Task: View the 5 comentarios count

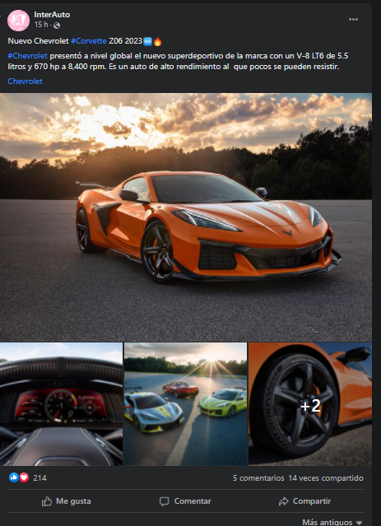Action: (x=258, y=478)
